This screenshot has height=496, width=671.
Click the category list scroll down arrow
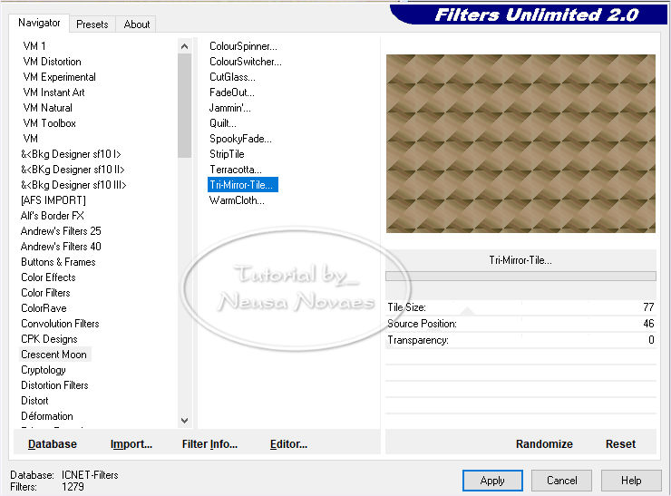(x=184, y=420)
